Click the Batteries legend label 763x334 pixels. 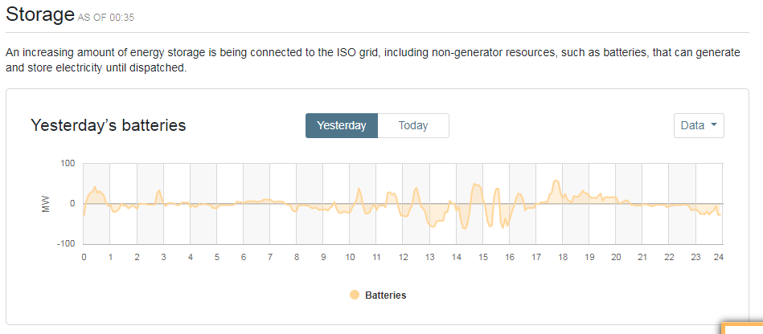385,295
